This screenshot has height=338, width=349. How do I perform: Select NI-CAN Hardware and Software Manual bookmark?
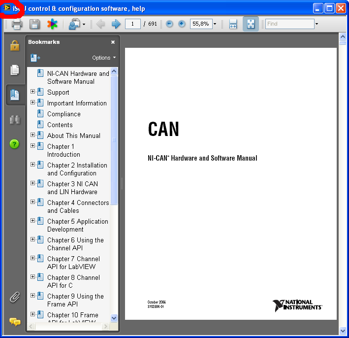[78, 77]
